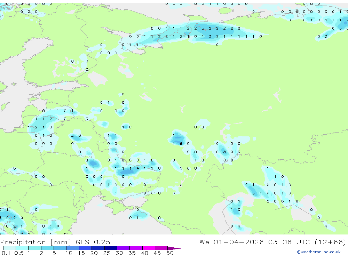Click the "GFS 0.25" model label
The width and height of the screenshot is (348, 255).
[x=93, y=242]
